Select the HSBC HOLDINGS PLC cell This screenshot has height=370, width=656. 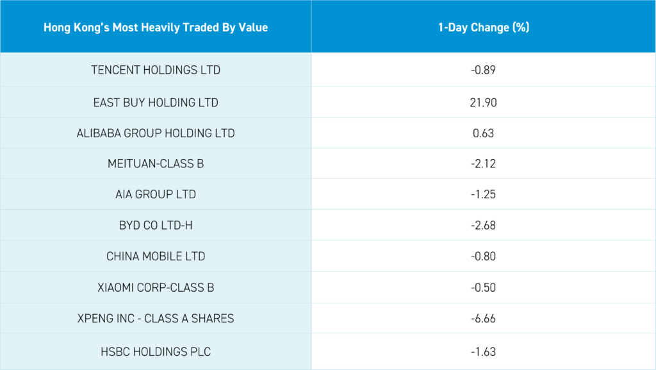click(x=156, y=351)
